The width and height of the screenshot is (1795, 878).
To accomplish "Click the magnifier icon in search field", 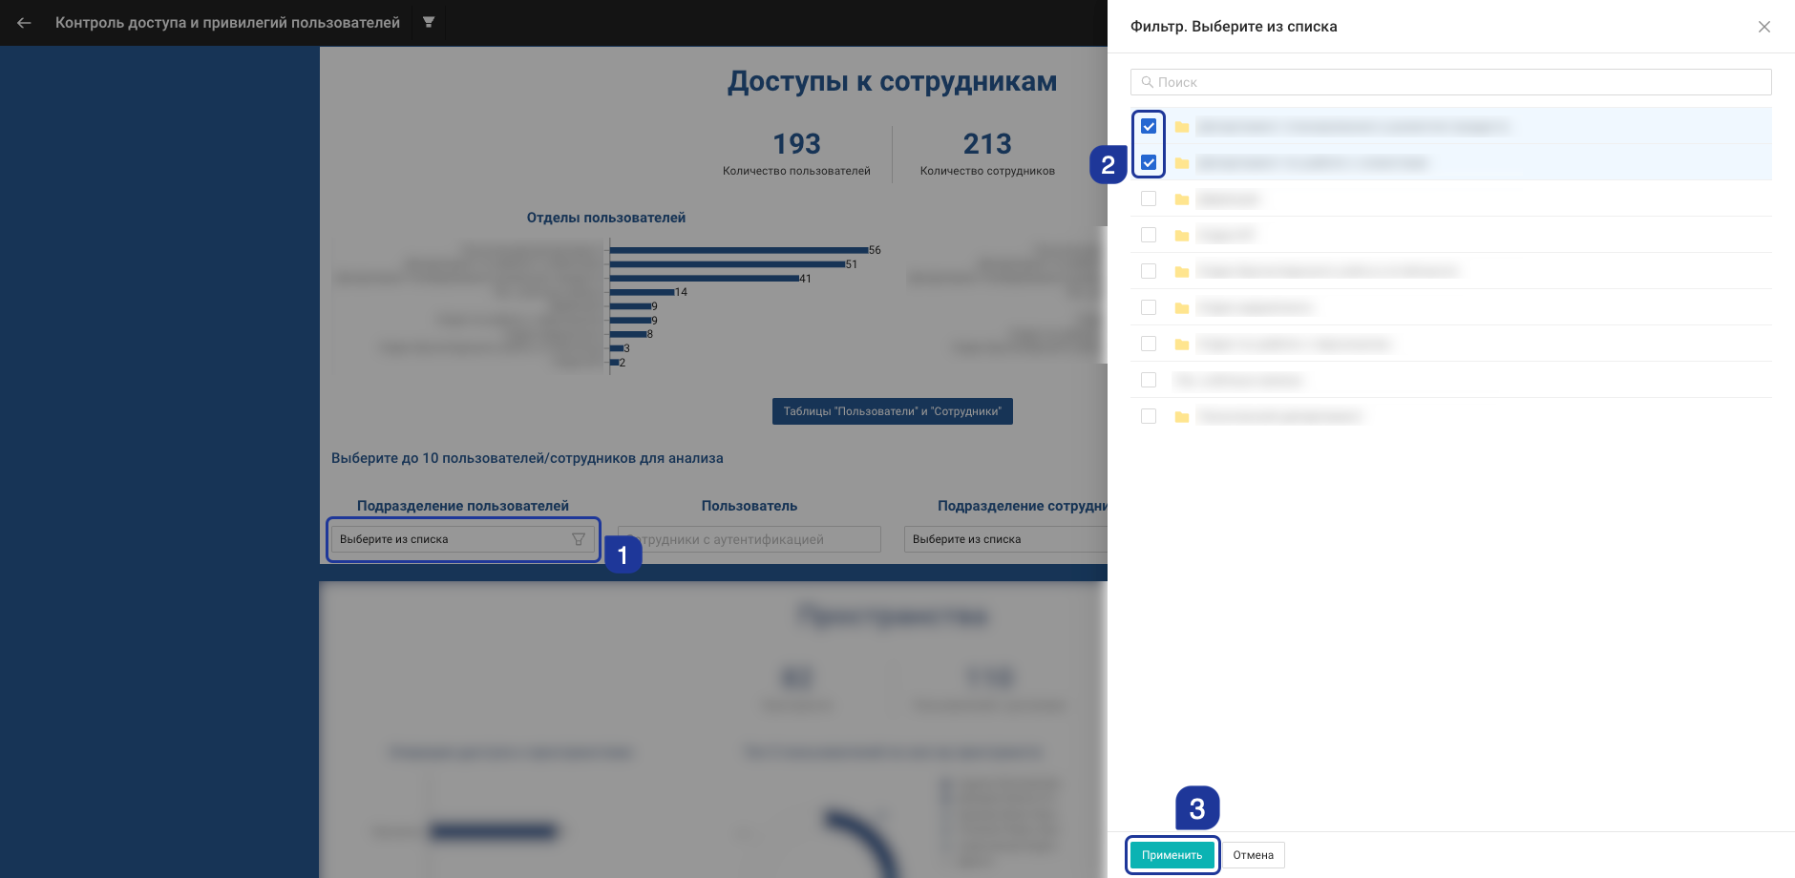I will point(1147,82).
